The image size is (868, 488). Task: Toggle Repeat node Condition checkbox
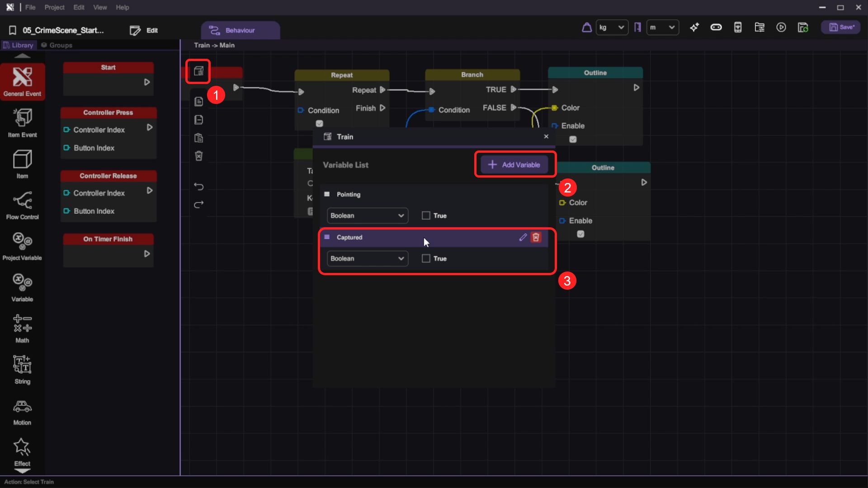tap(319, 123)
